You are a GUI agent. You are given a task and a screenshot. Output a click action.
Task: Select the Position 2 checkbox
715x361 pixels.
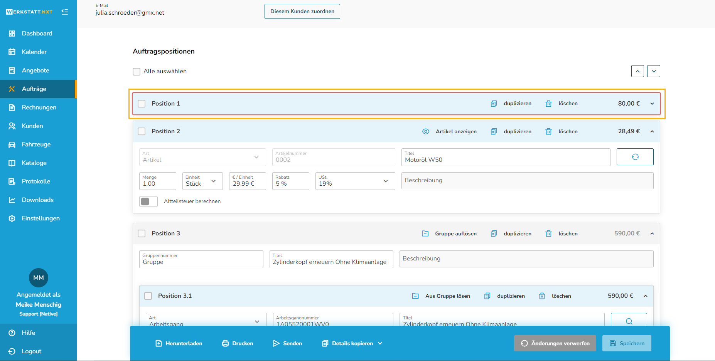[x=142, y=131]
